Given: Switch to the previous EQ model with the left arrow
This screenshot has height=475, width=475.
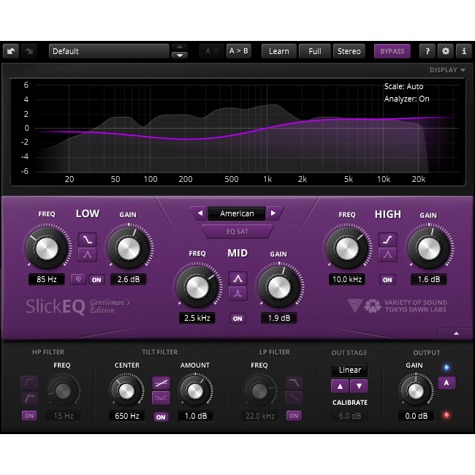Looking at the screenshot, I should point(199,213).
